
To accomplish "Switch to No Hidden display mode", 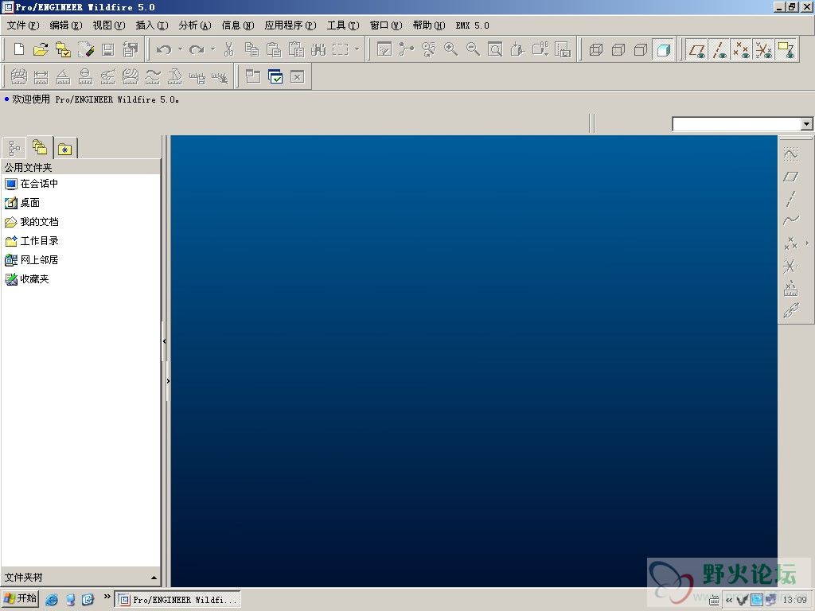I will (641, 49).
